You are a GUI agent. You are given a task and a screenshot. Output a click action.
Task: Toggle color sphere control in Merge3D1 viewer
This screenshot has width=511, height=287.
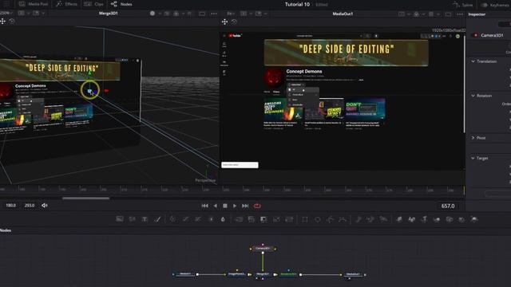[153, 14]
